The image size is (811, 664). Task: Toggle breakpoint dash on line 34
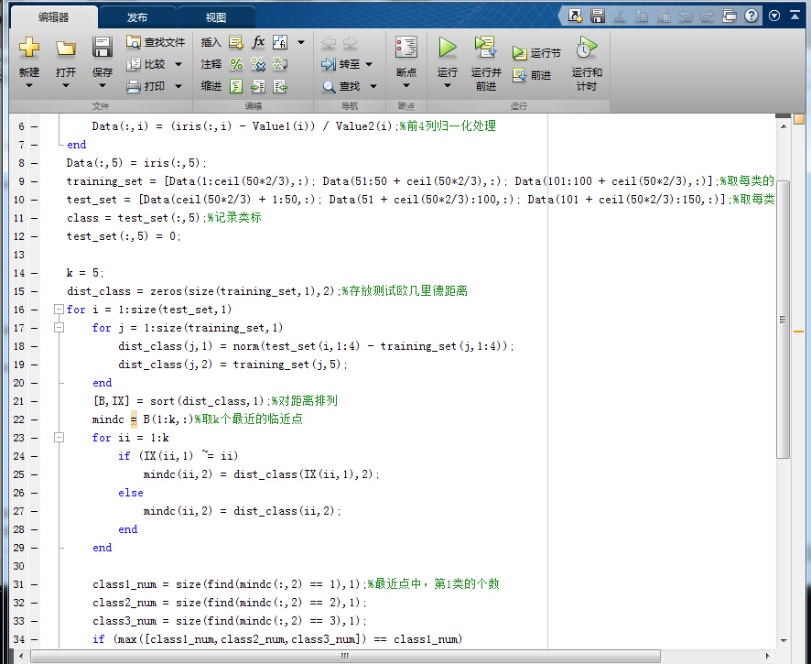click(34, 639)
